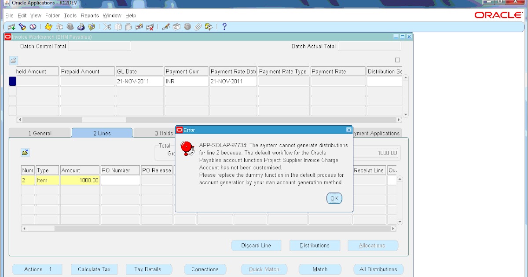
Task: Click the Batch Control Total field
Action: coord(99,46)
